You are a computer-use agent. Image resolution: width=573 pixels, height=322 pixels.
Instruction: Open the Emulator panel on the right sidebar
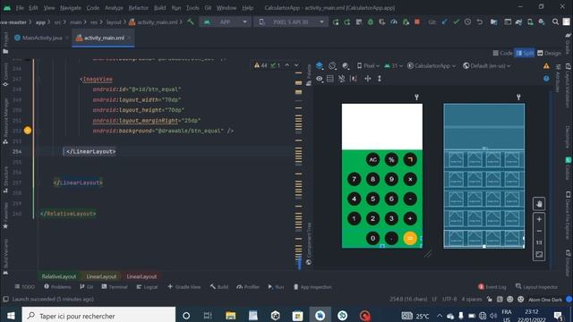point(568,262)
